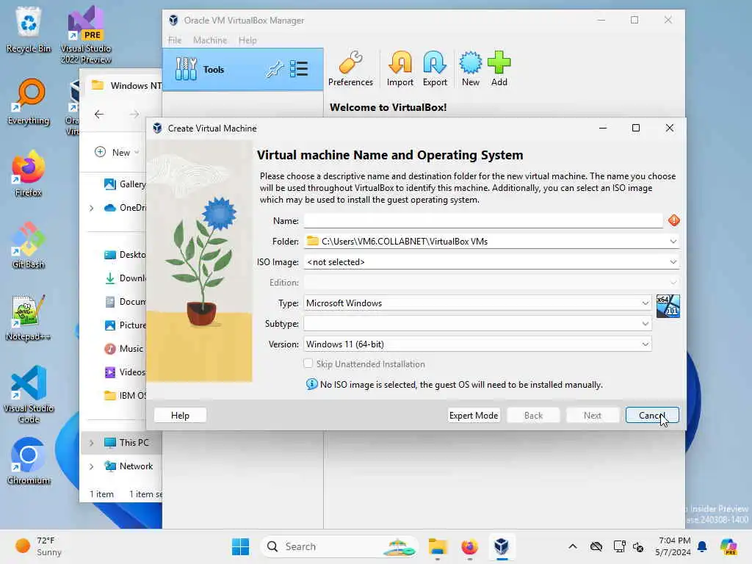This screenshot has height=564, width=752.
Task: Open the Chromium desktop shortcut
Action: [x=29, y=461]
